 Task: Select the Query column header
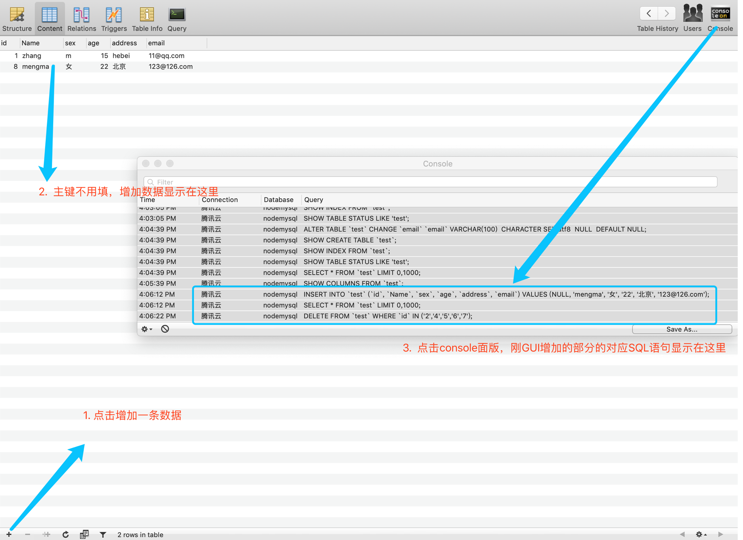(519, 200)
